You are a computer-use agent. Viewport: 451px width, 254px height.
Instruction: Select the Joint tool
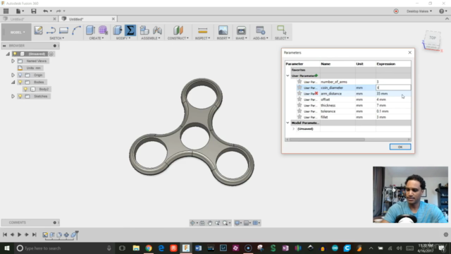[x=157, y=30]
